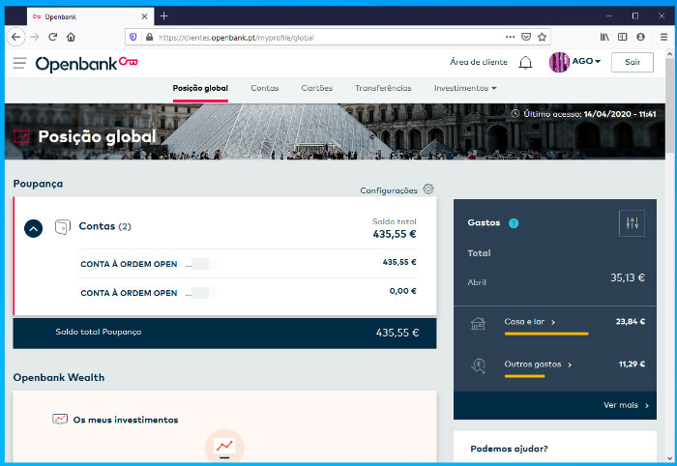Click the Saldo total Poupança bar
This screenshot has width=677, height=466.
[x=224, y=333]
